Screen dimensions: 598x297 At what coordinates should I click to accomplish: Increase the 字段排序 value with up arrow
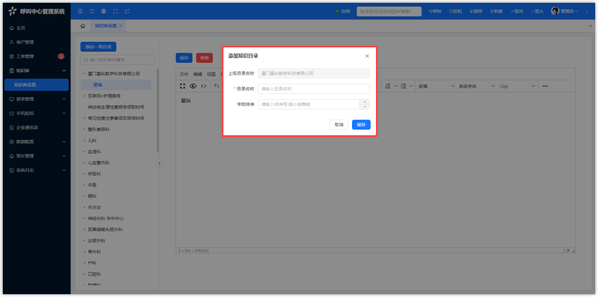click(365, 102)
